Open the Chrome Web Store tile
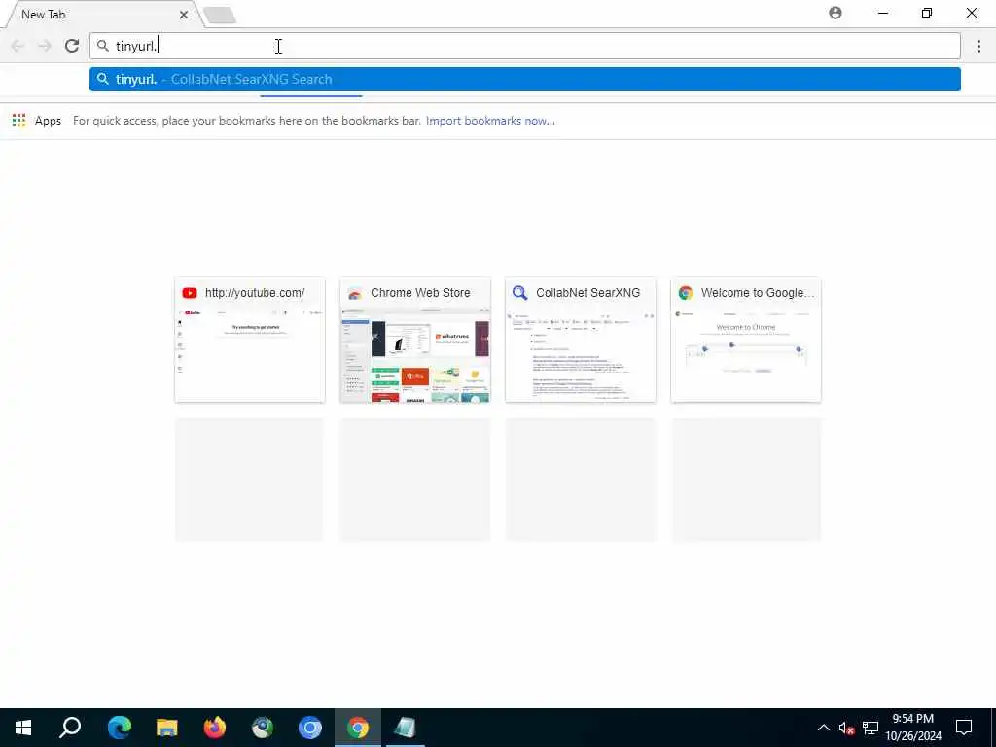The width and height of the screenshot is (996, 747). [x=415, y=339]
